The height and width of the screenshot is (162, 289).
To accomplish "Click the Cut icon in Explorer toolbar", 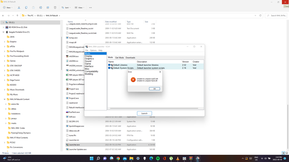I will coord(19,8).
